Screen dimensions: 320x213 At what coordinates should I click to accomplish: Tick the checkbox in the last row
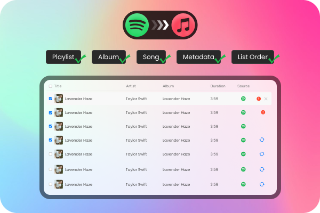tap(51, 184)
